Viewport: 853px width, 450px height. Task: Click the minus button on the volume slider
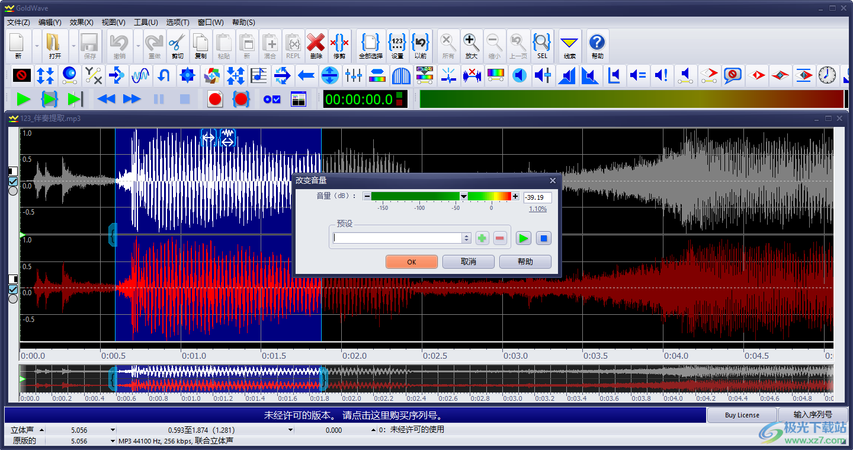click(367, 196)
